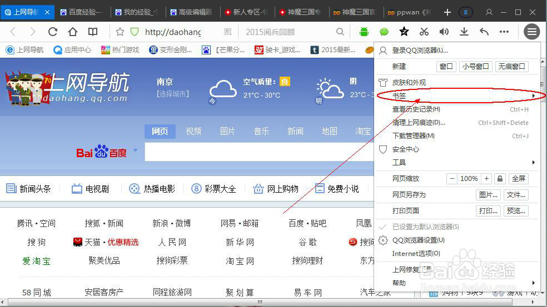Open 皮肤和外观 skins menu item
The height and width of the screenshot is (307, 547).
click(x=409, y=82)
